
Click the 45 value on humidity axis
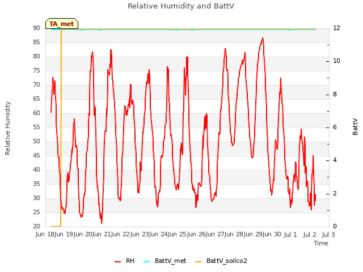(x=36, y=155)
